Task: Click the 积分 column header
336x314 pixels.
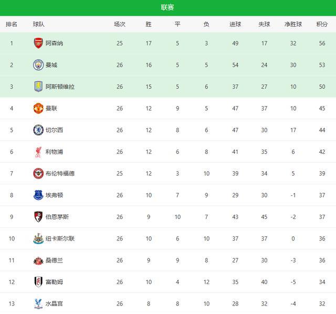Action: pos(322,24)
